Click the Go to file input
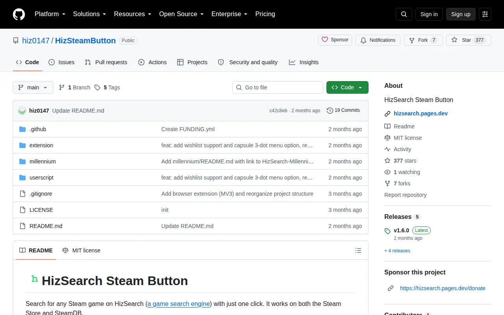Screen dimensions: 504x315 (x=278, y=87)
